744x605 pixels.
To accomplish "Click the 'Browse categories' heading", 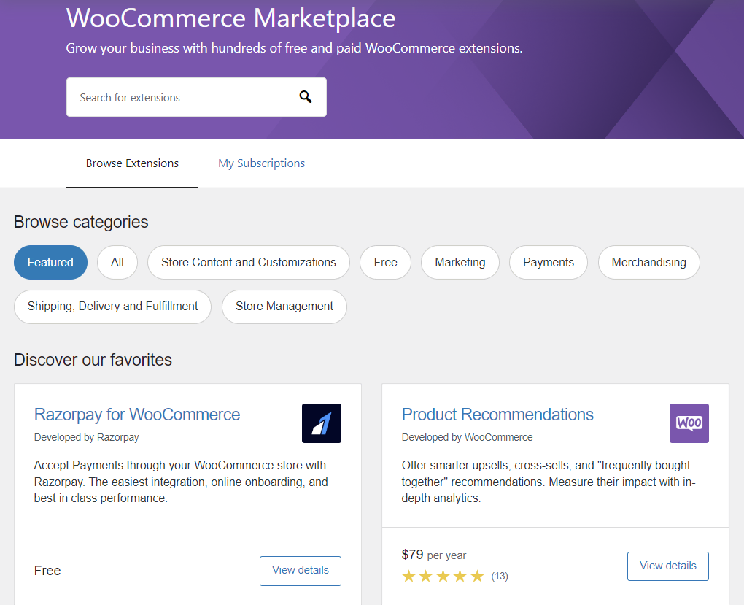I will [81, 222].
